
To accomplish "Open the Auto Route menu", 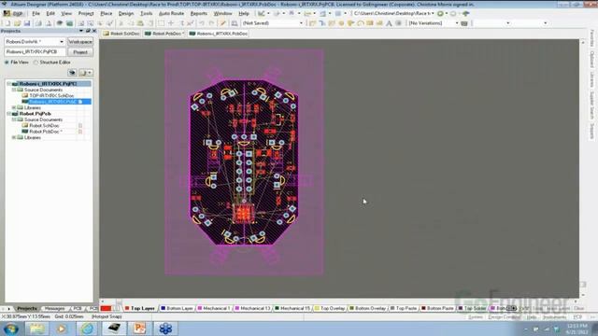I will (x=171, y=13).
